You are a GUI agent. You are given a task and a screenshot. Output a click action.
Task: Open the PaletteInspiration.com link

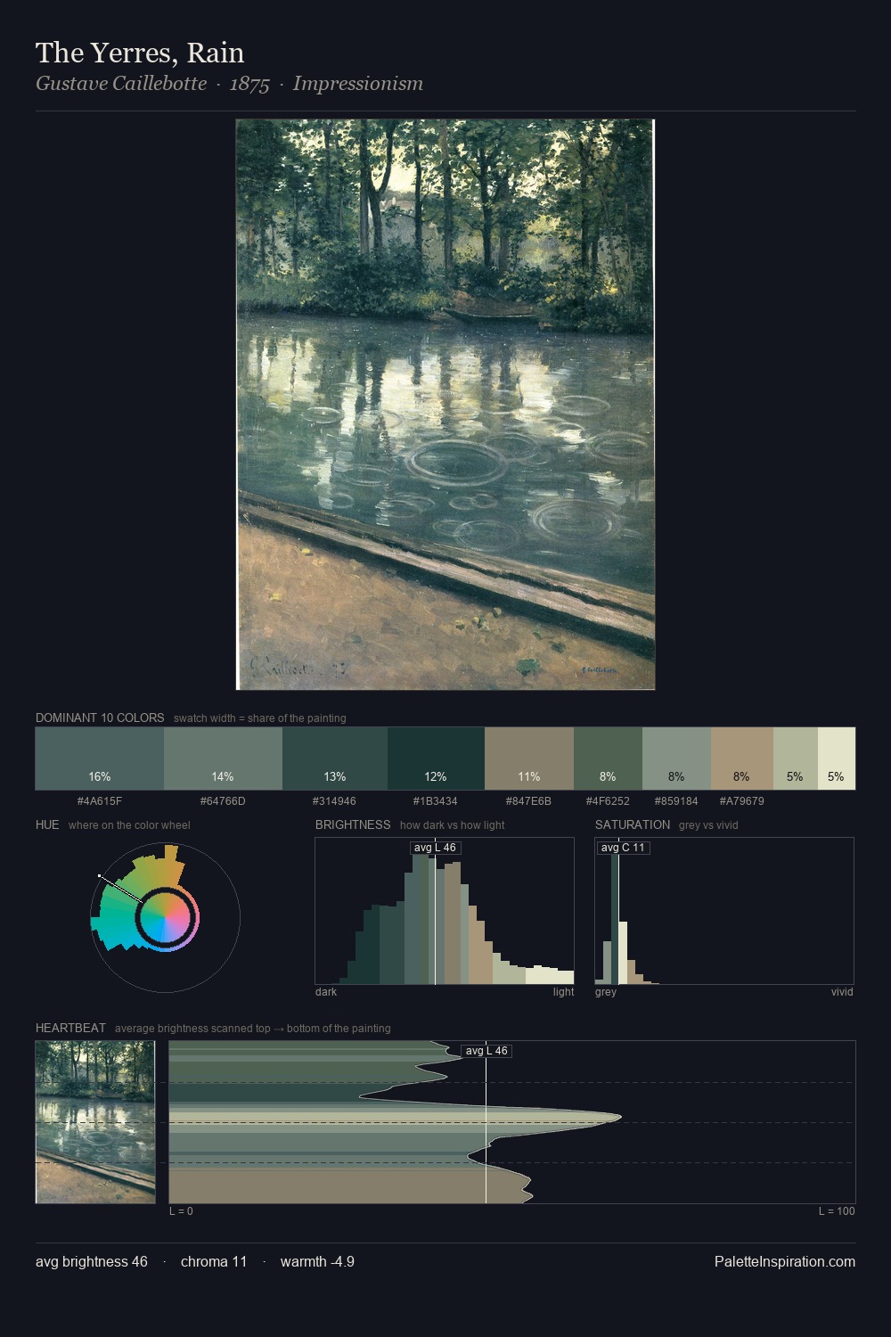pos(785,1261)
